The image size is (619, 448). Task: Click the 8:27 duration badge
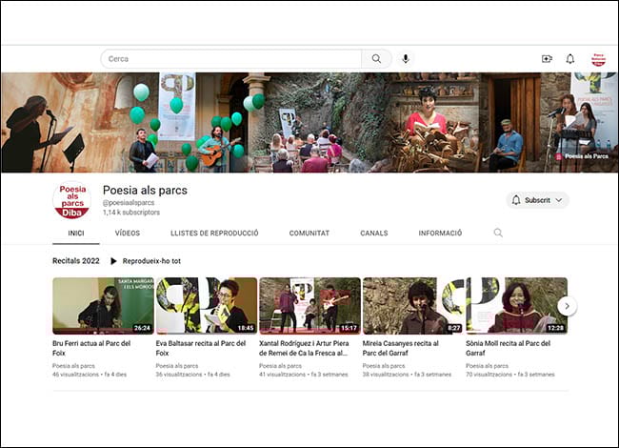454,328
